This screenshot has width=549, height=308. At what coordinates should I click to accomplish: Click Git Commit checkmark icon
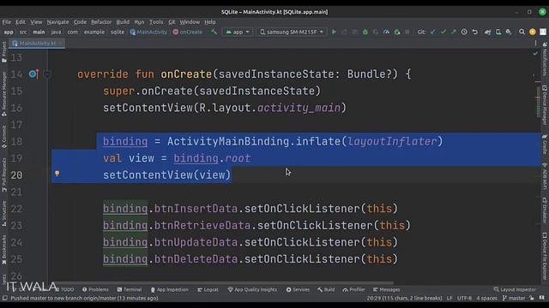pos(443,32)
